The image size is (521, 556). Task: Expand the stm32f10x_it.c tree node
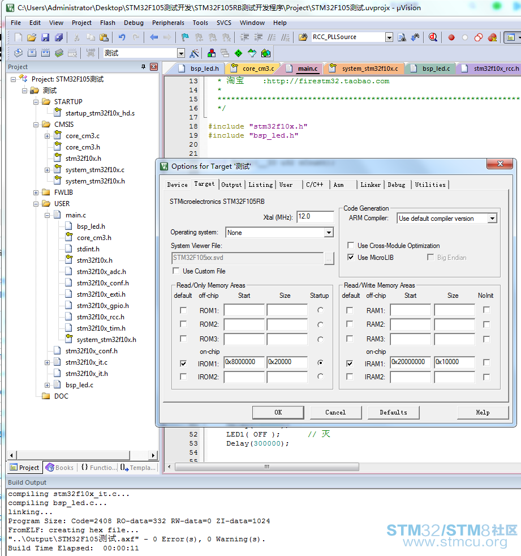click(x=47, y=362)
